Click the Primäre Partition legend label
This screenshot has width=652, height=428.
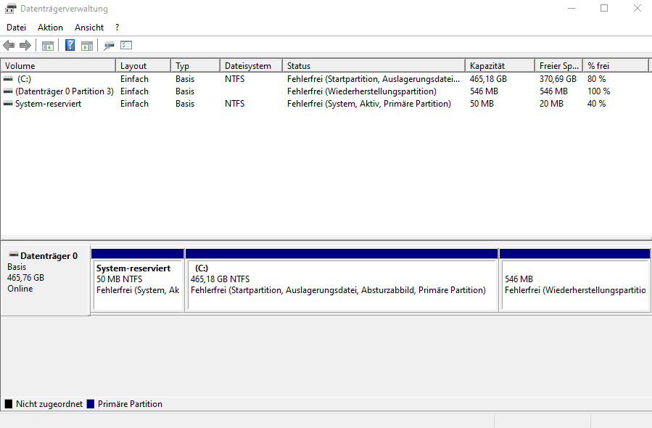click(x=130, y=404)
